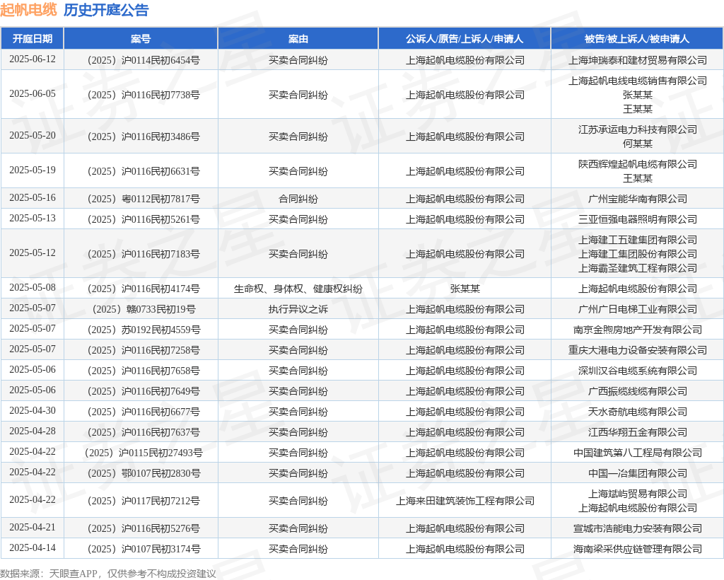Screen dimensions: 724x580
Task: Click defendant 上海霸圣建筑工程有限公司
Action: click(x=638, y=268)
